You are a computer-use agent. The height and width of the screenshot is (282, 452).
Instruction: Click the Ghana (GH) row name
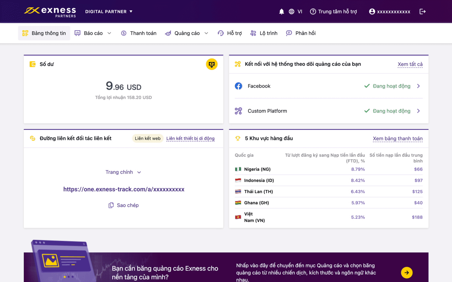point(257,203)
